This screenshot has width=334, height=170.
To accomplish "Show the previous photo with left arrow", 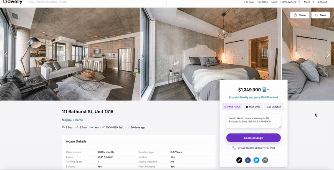I will (6, 55).
